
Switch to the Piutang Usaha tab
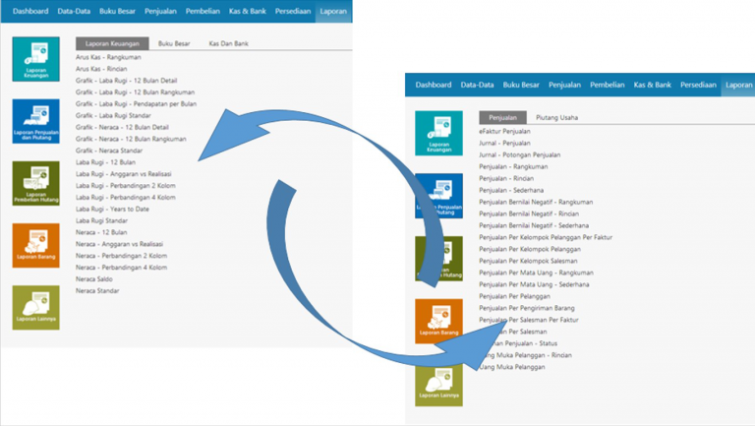[556, 117]
